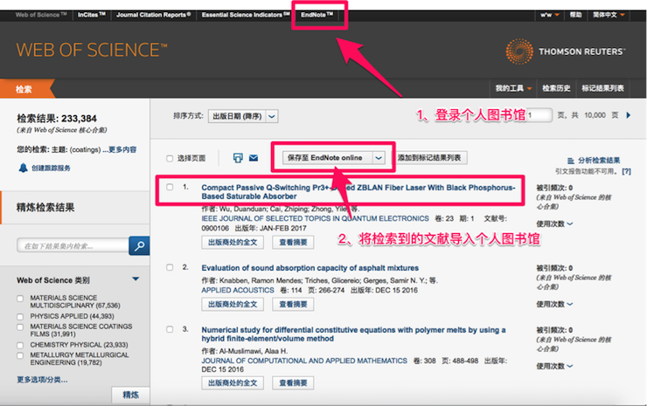Click the print icon in results toolbar
The height and width of the screenshot is (406, 647).
pos(238,158)
